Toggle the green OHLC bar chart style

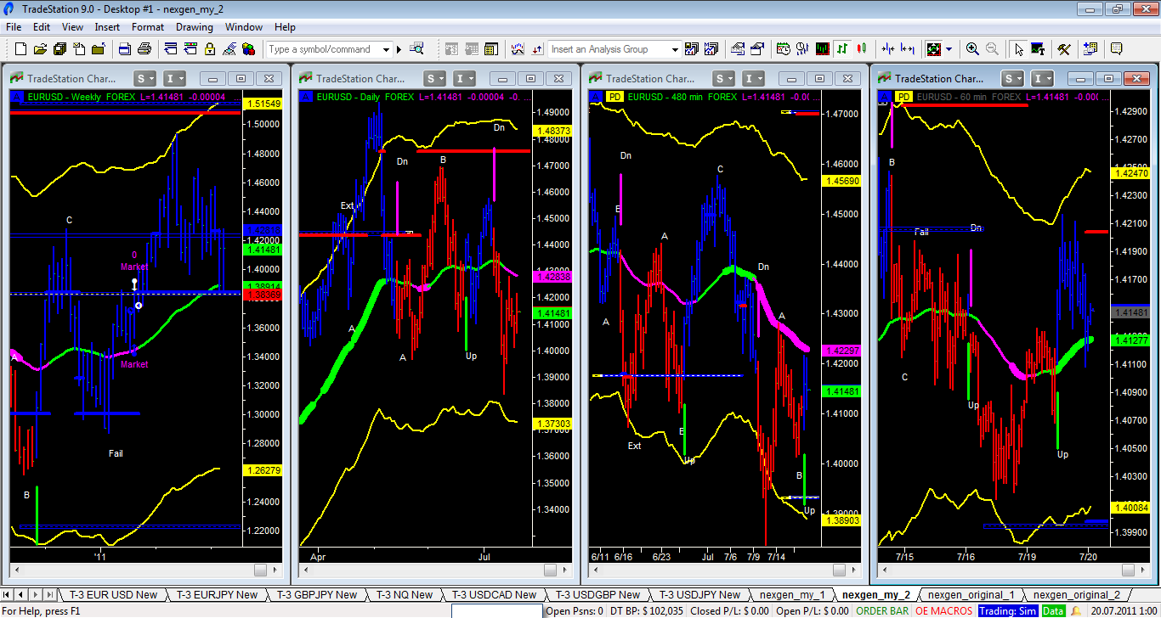pyautogui.click(x=842, y=49)
